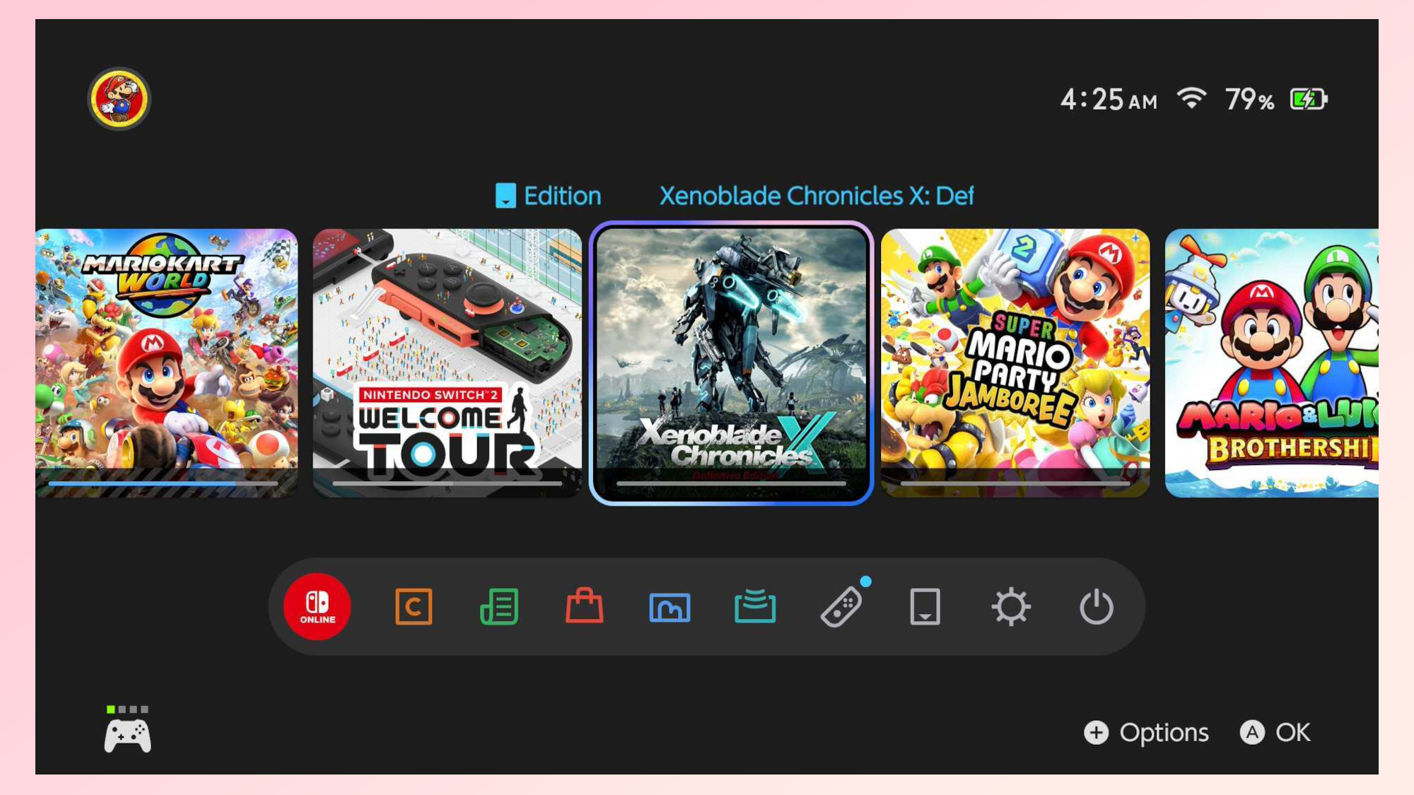Click controller status icon at bottom left

pyautogui.click(x=127, y=732)
